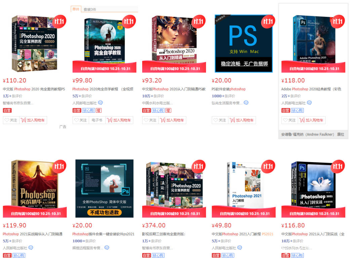Open 5万+条评价 reviews for ¥99.80 book

82,96
